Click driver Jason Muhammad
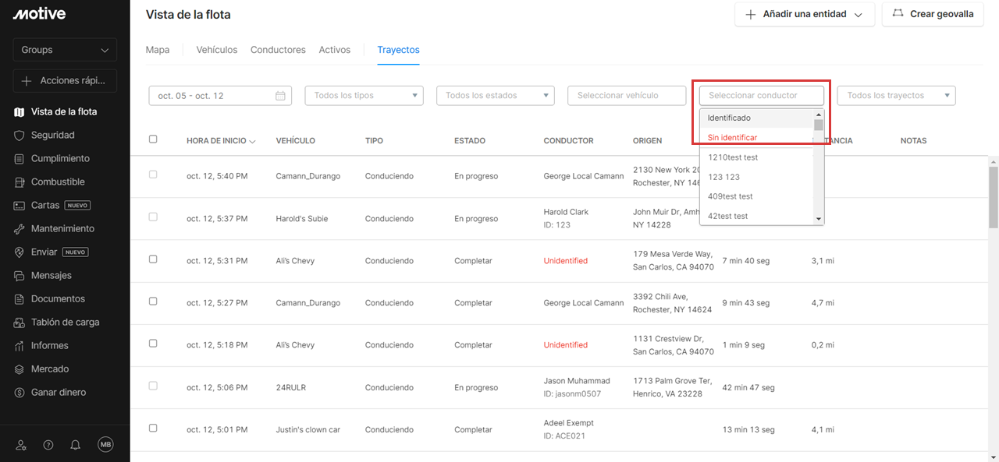Image resolution: width=999 pixels, height=462 pixels. point(577,381)
